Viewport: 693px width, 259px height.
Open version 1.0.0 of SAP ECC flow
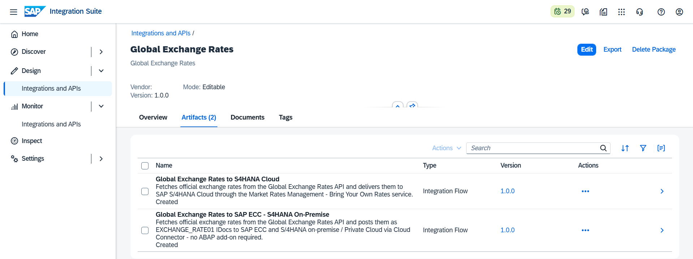pos(507,230)
